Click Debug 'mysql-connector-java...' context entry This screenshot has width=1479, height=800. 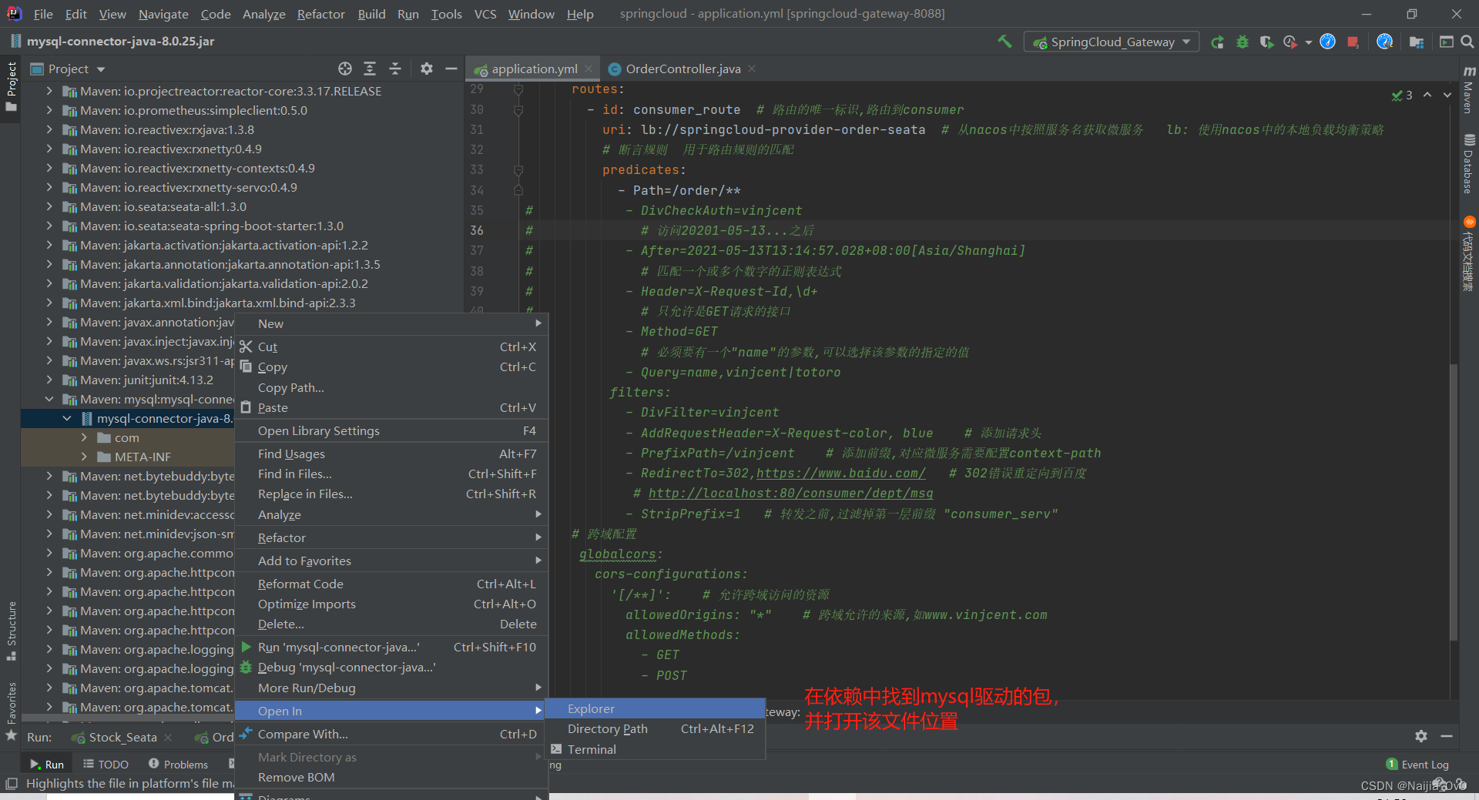pos(391,667)
